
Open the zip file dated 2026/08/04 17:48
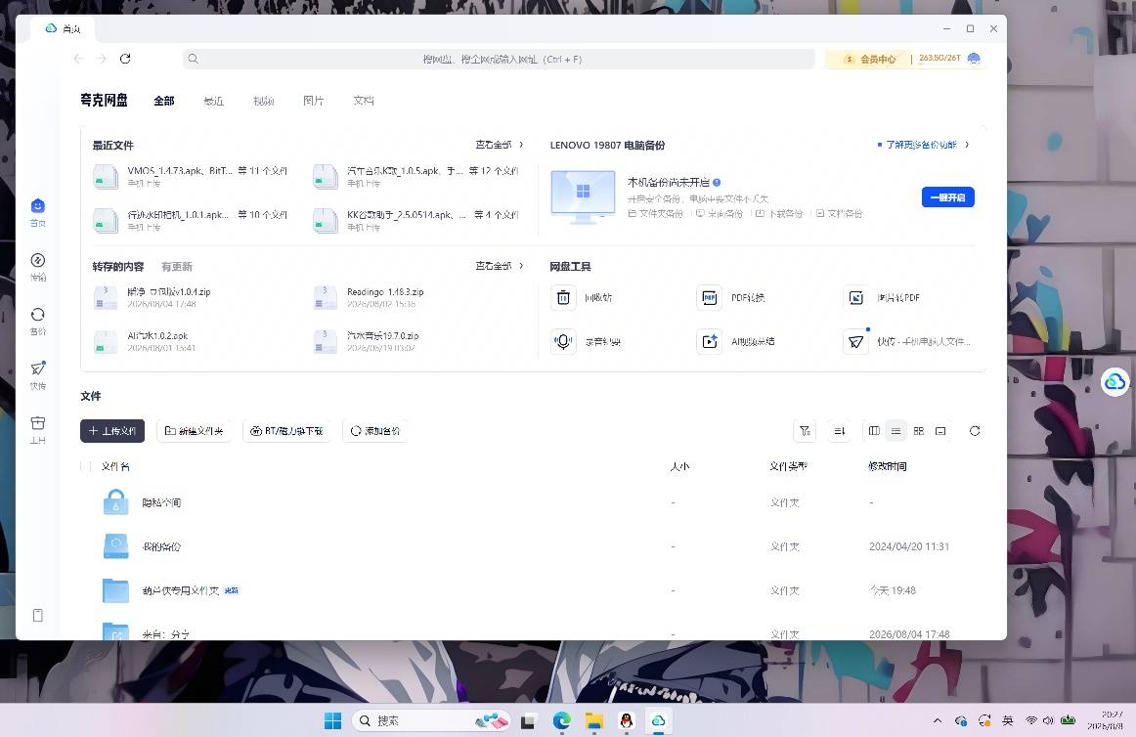(153, 298)
